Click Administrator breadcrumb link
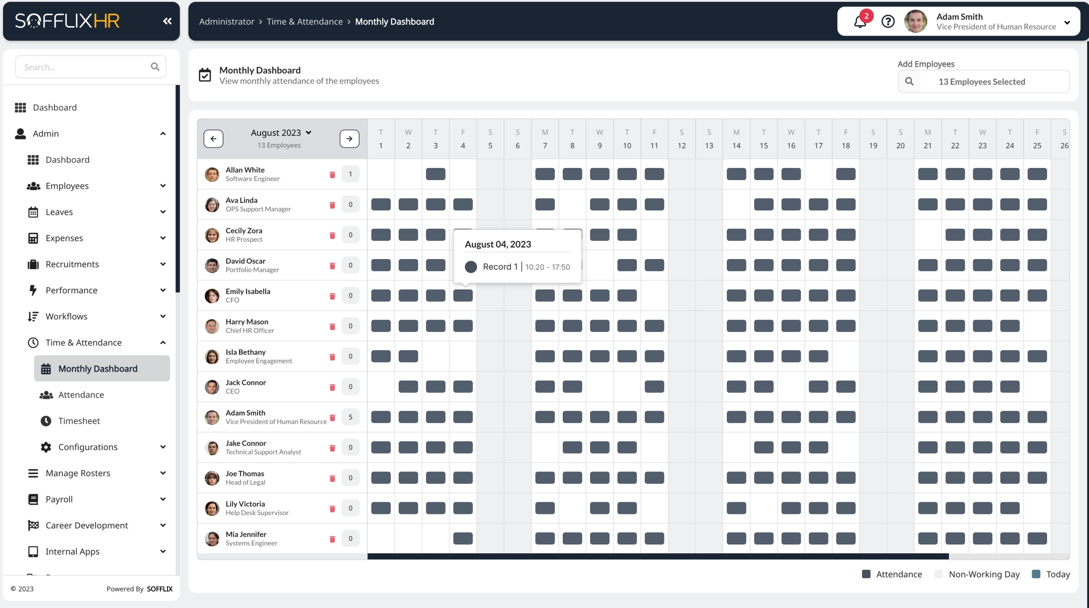The height and width of the screenshot is (608, 1089). 227,21
